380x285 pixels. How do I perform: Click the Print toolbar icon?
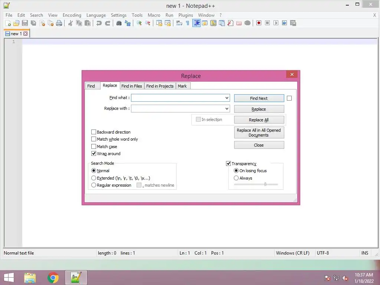pyautogui.click(x=59, y=23)
